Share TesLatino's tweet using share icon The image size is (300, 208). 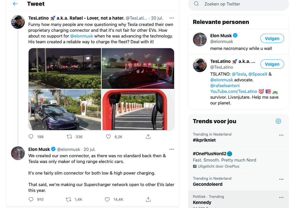[148, 136]
